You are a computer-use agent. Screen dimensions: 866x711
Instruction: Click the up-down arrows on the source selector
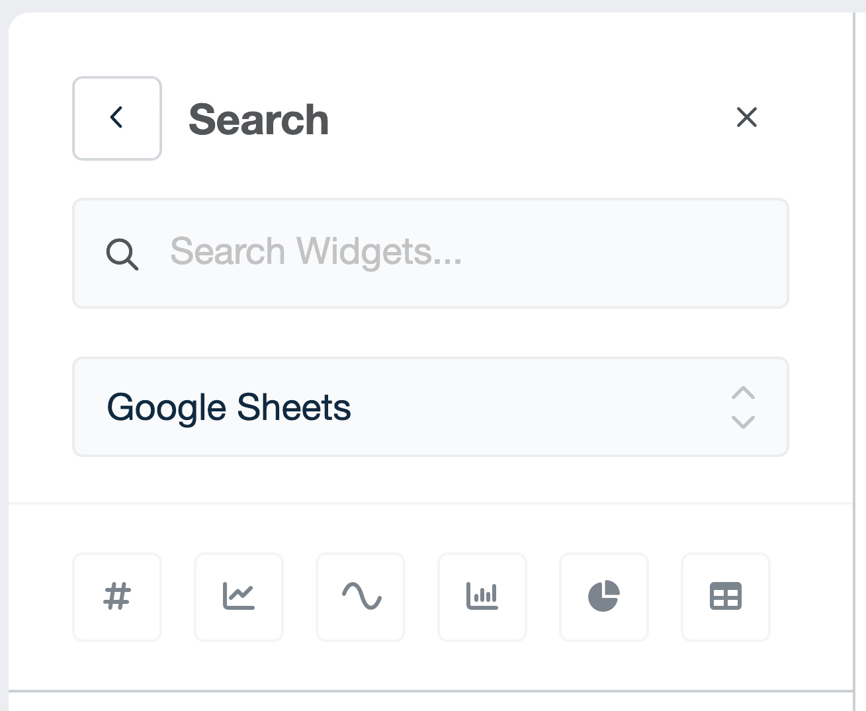click(743, 407)
